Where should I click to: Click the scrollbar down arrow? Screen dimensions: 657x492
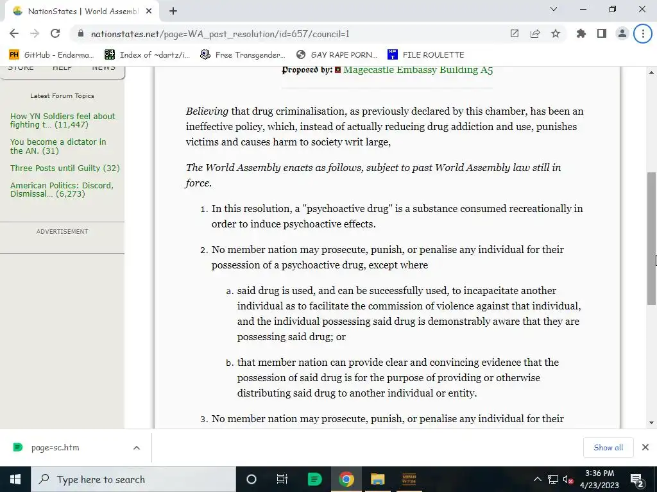click(651, 423)
